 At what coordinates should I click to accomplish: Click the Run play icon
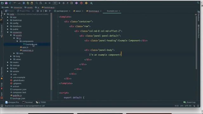pos(60,3)
